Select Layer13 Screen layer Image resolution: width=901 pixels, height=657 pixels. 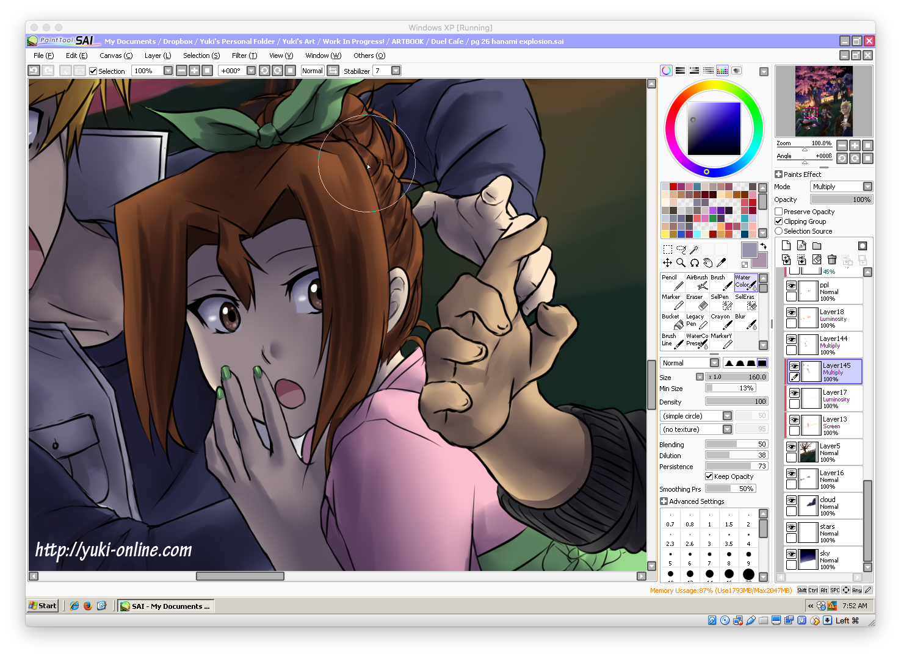point(823,425)
